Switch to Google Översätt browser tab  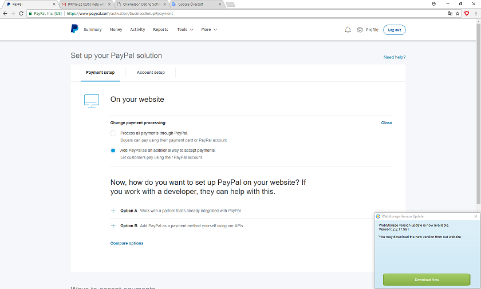tap(196, 4)
